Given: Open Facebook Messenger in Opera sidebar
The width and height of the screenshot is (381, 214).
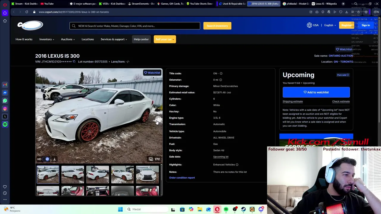Looking at the screenshot, I should pyautogui.click(x=5, y=93).
